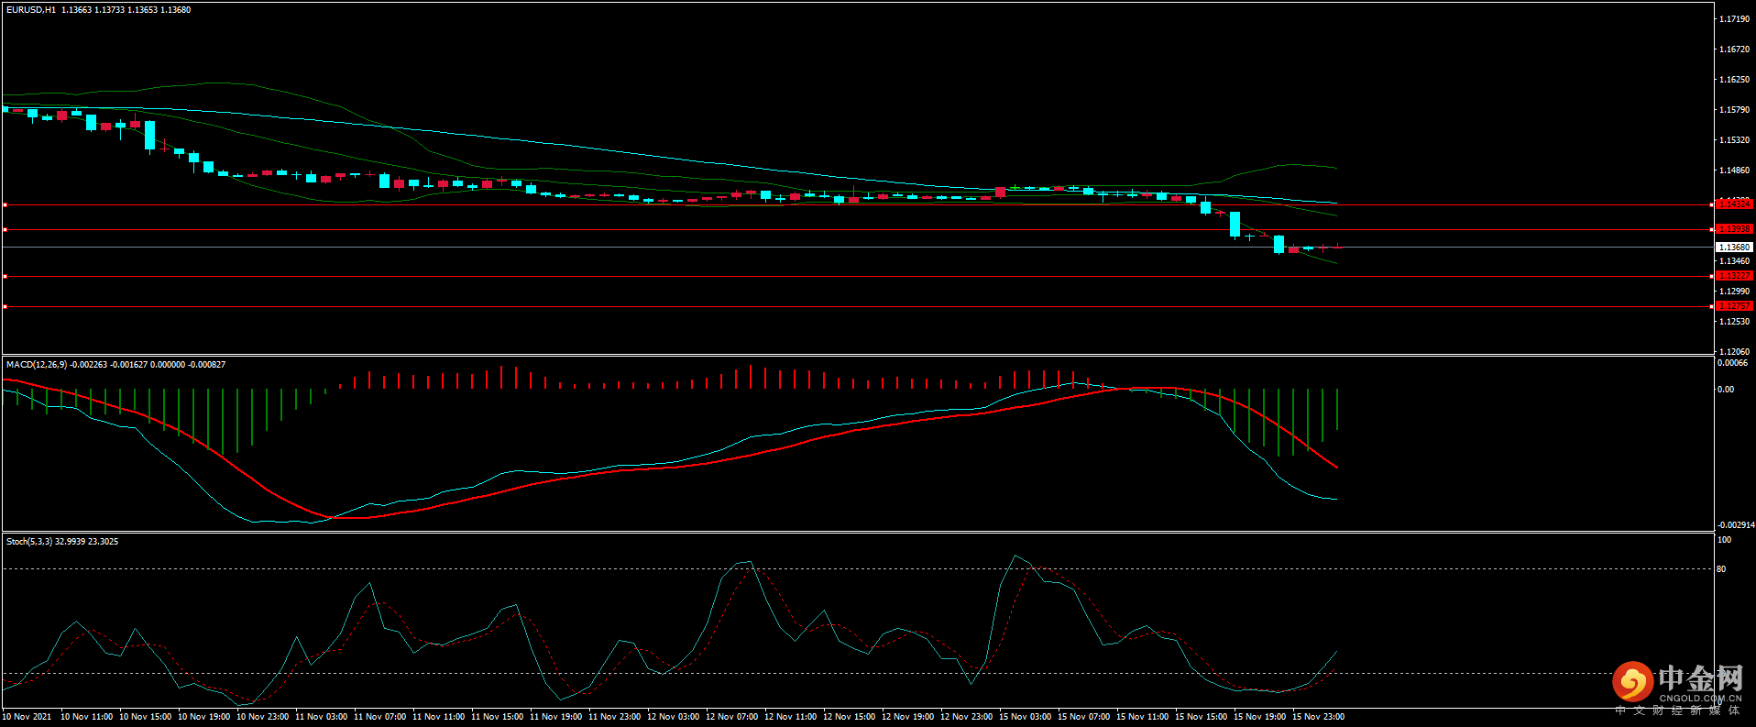1756x727 pixels.
Task: Click the 1.13460 price axis label
Action: pos(1734,261)
